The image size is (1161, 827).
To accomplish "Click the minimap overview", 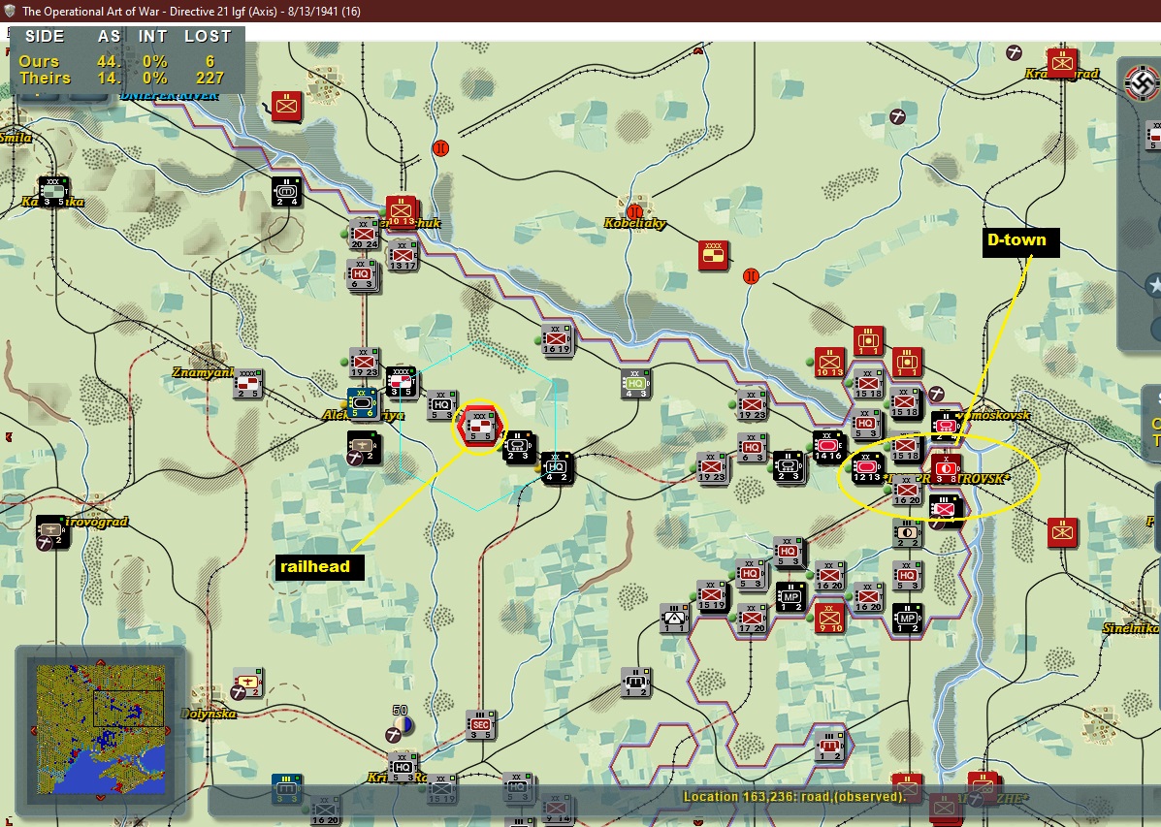I will 101,730.
